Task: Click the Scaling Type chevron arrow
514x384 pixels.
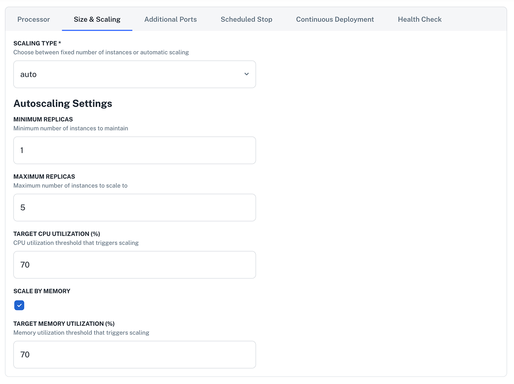Action: click(x=246, y=74)
